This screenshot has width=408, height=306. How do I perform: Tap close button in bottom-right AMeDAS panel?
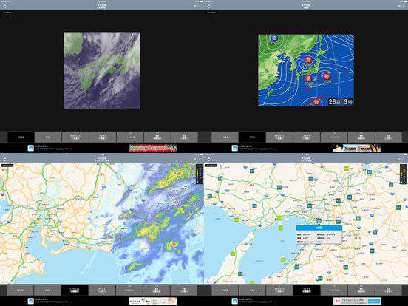(401, 159)
